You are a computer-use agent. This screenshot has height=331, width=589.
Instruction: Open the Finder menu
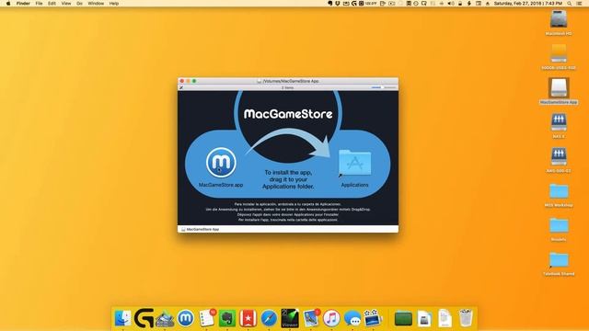pos(23,4)
